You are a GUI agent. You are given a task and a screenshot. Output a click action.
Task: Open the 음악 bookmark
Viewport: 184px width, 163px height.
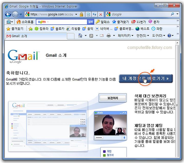[x=88, y=29]
